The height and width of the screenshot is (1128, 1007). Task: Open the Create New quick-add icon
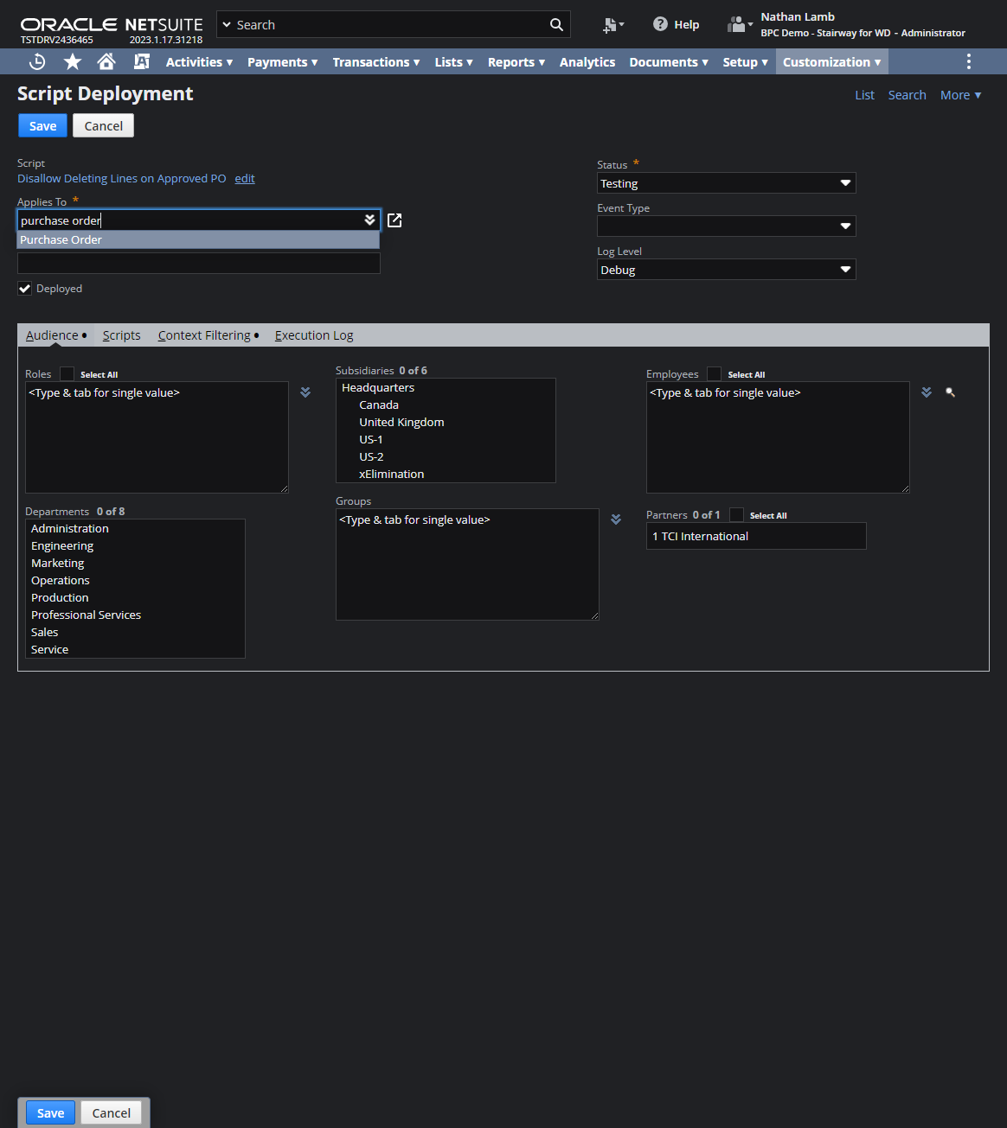pyautogui.click(x=613, y=25)
